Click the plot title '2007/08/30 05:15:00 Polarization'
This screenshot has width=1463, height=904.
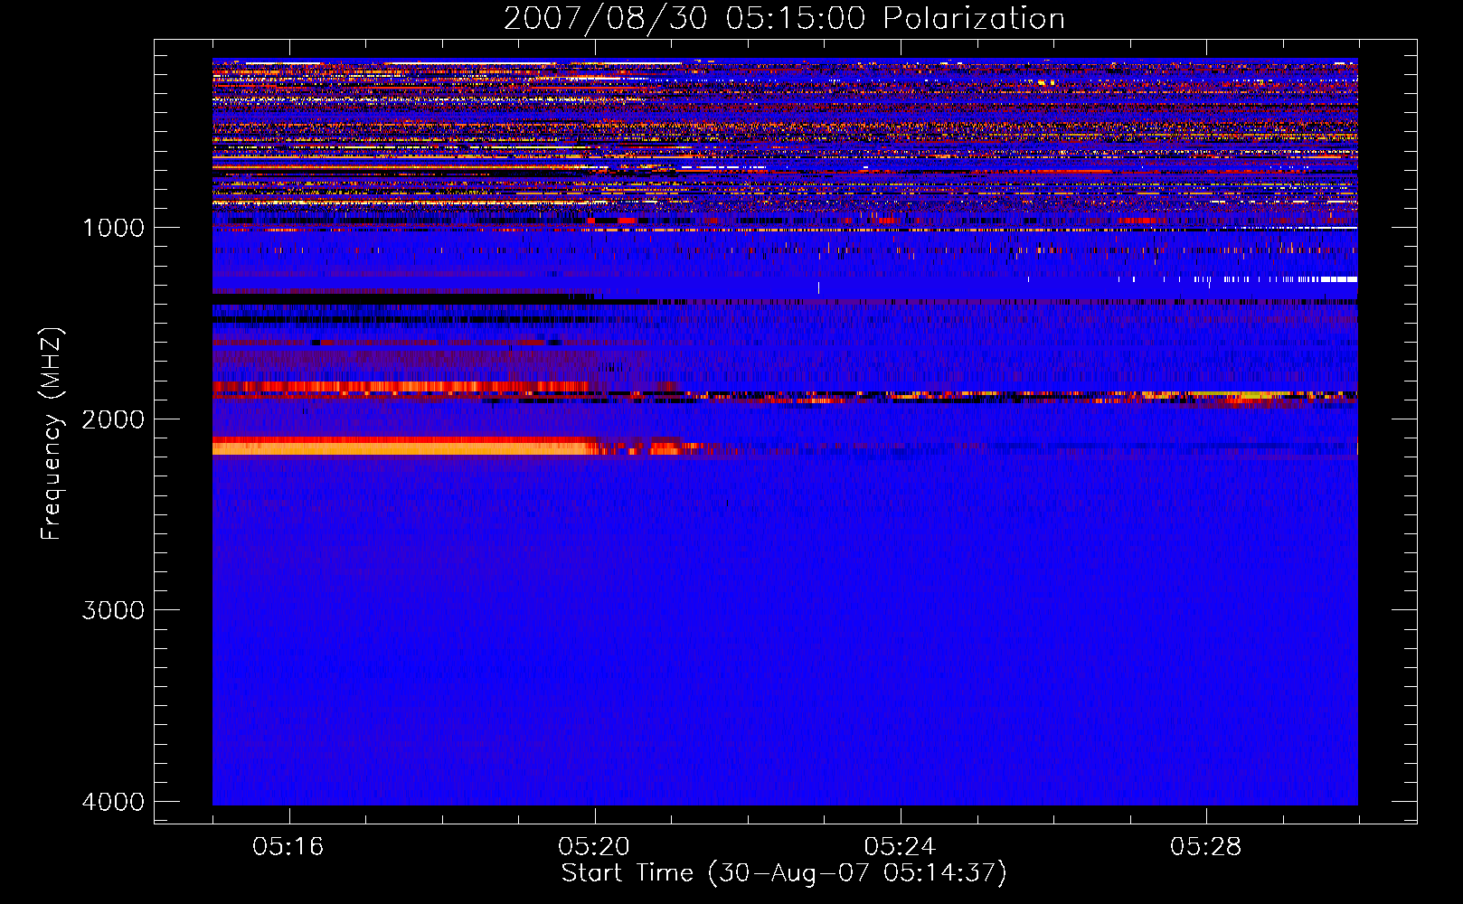click(784, 19)
